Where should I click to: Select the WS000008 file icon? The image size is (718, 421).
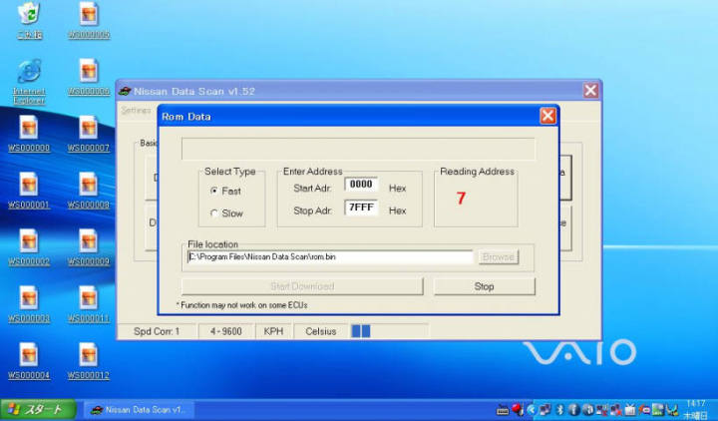coord(89,191)
